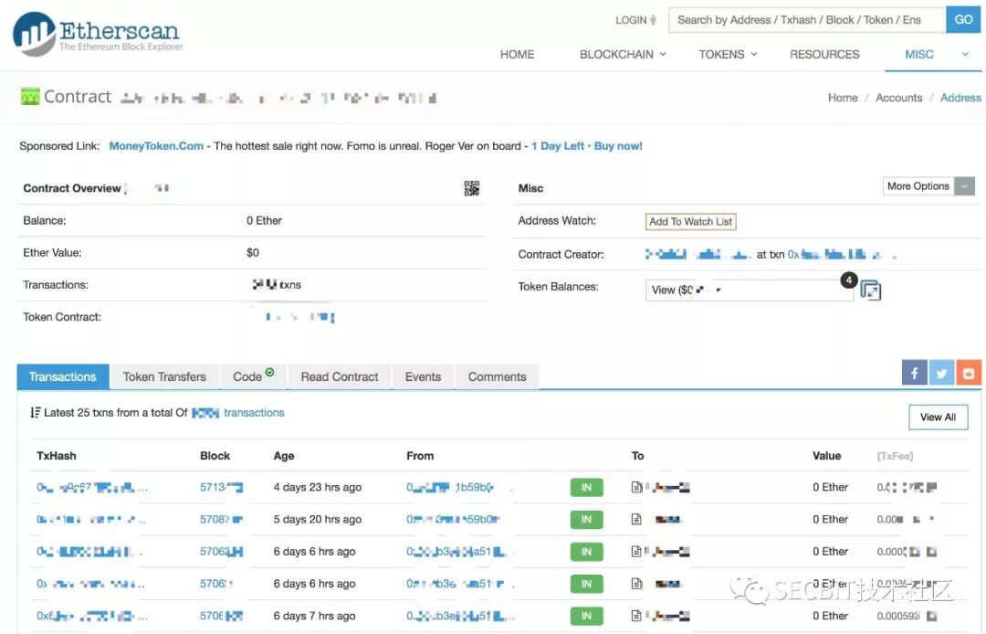The height and width of the screenshot is (634, 986).
Task: Share on Reddit icon
Action: pyautogui.click(x=969, y=373)
